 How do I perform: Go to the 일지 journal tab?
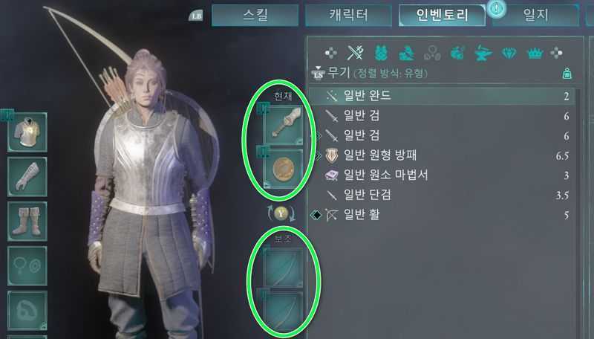535,15
